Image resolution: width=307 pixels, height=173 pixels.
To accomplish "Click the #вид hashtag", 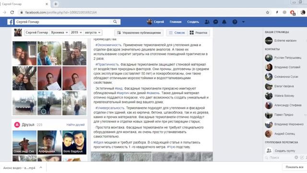I will point(118,88).
